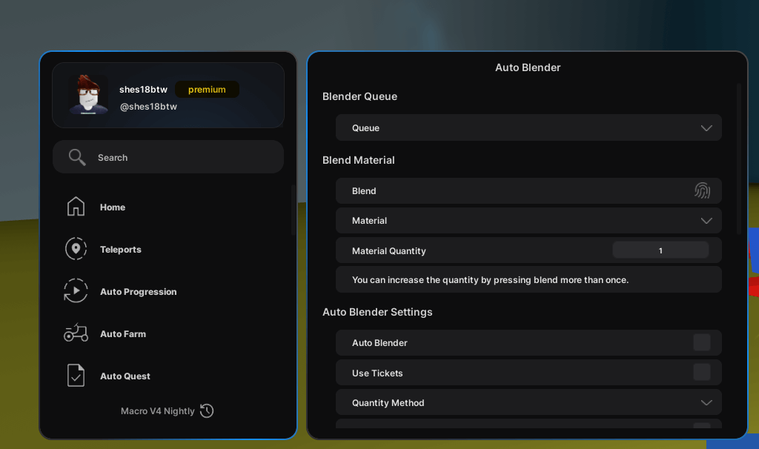Click the Auto Blender panel title

pyautogui.click(x=528, y=67)
